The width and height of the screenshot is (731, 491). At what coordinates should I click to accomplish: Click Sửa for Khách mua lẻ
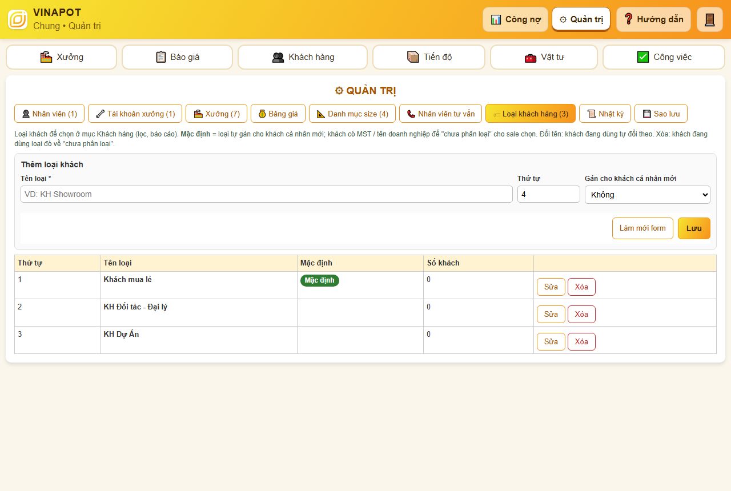point(551,287)
